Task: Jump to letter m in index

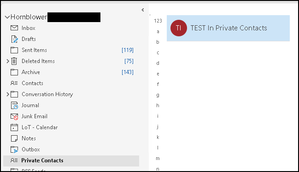Action: [x=158, y=158]
